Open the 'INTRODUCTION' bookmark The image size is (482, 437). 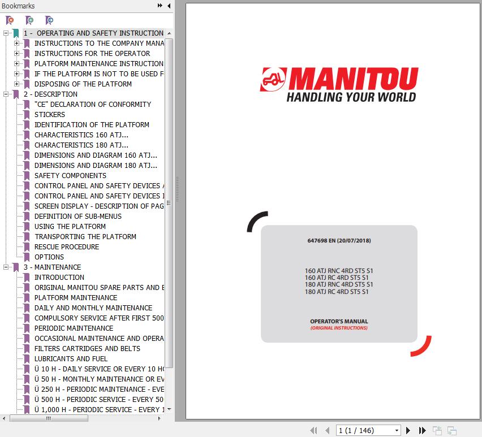click(59, 278)
